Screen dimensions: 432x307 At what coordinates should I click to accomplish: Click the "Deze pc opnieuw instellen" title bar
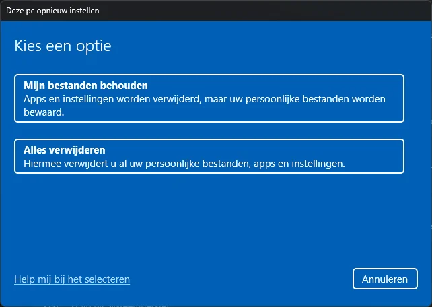pyautogui.click(x=216, y=11)
